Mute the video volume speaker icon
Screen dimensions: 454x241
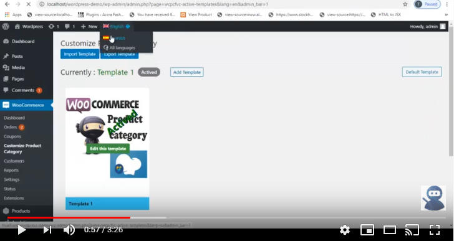point(69,230)
